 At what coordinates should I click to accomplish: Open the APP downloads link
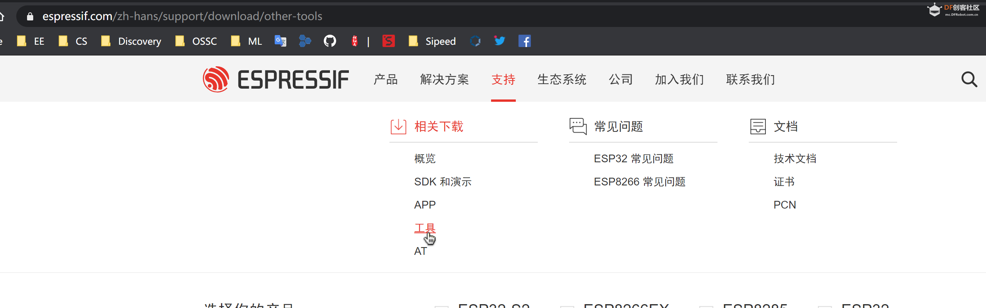pyautogui.click(x=425, y=205)
